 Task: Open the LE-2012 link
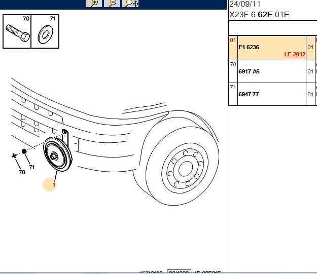(295, 54)
